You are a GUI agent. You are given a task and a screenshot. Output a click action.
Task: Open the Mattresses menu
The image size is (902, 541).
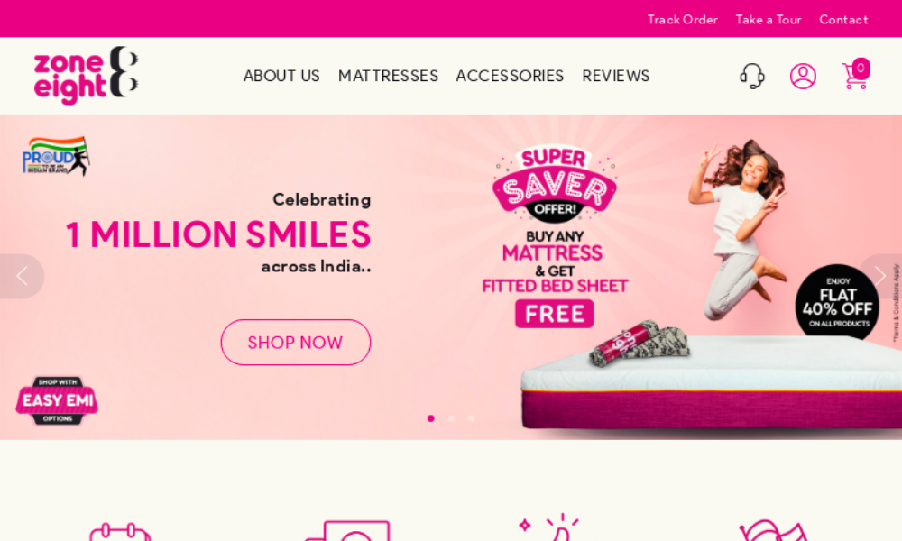point(388,76)
